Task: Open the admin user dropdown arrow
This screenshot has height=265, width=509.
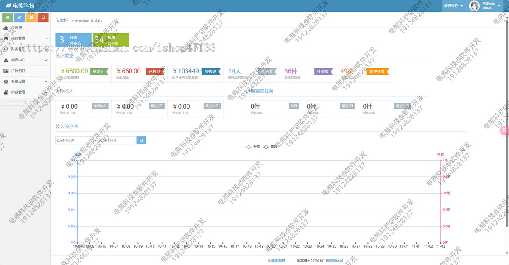Action: pos(499,6)
